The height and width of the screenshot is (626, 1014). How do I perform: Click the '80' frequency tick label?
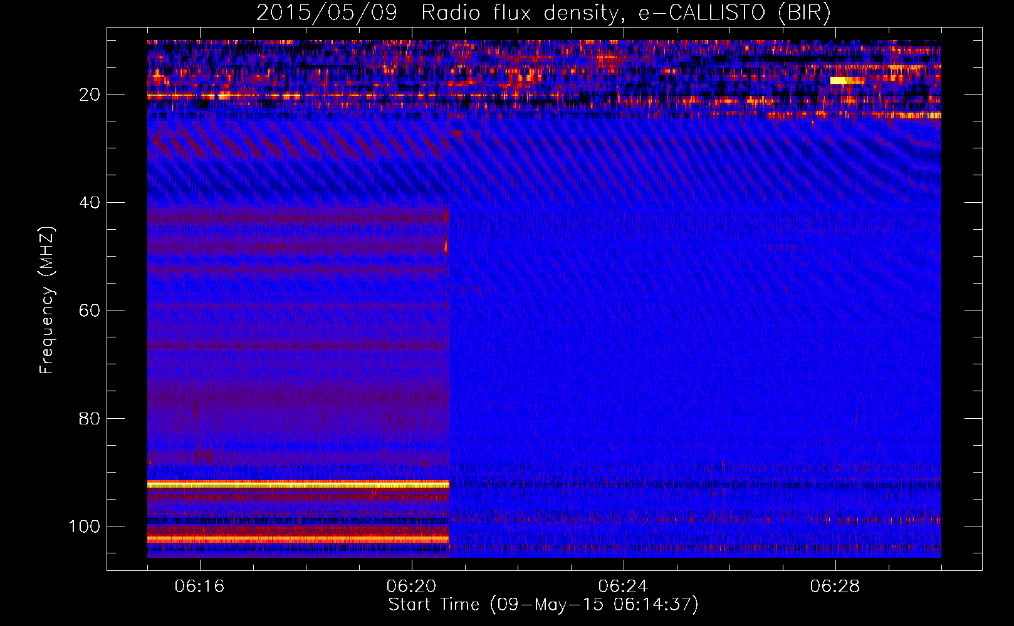pyautogui.click(x=90, y=419)
